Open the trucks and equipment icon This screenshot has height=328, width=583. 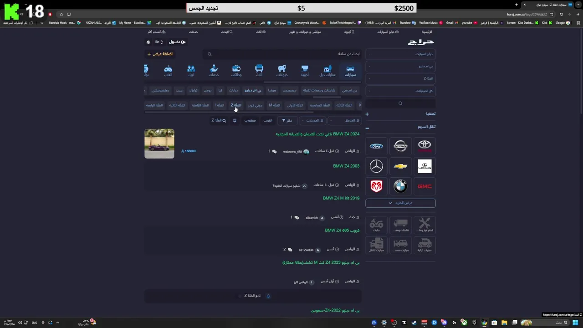400,225
